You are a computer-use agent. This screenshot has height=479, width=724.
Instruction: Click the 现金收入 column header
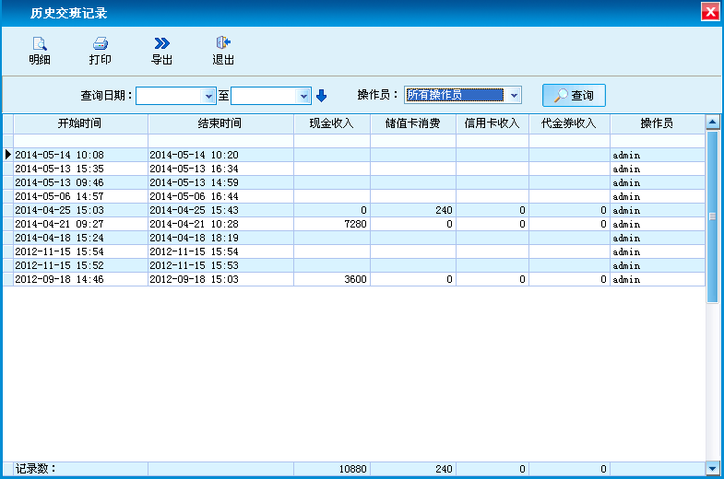pyautogui.click(x=332, y=123)
